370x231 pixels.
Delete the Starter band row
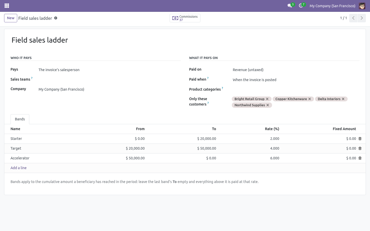(360, 139)
